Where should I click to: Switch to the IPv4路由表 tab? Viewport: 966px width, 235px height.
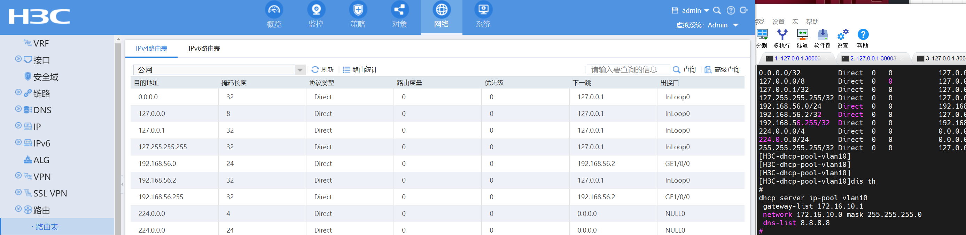(x=151, y=49)
